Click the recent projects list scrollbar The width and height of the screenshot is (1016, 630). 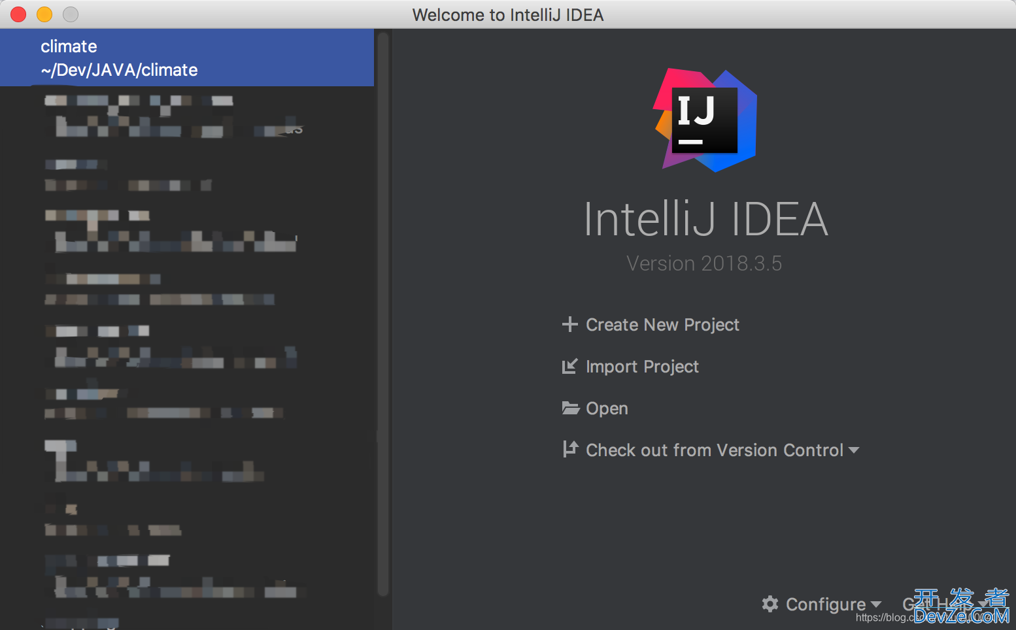pyautogui.click(x=383, y=314)
